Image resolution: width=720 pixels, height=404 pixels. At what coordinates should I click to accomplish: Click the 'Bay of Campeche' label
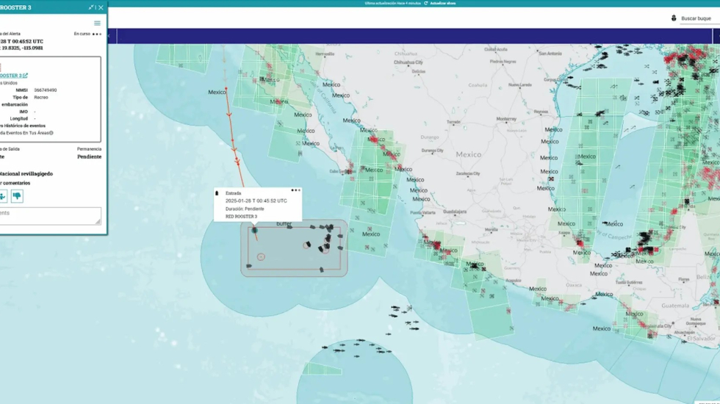(613, 234)
